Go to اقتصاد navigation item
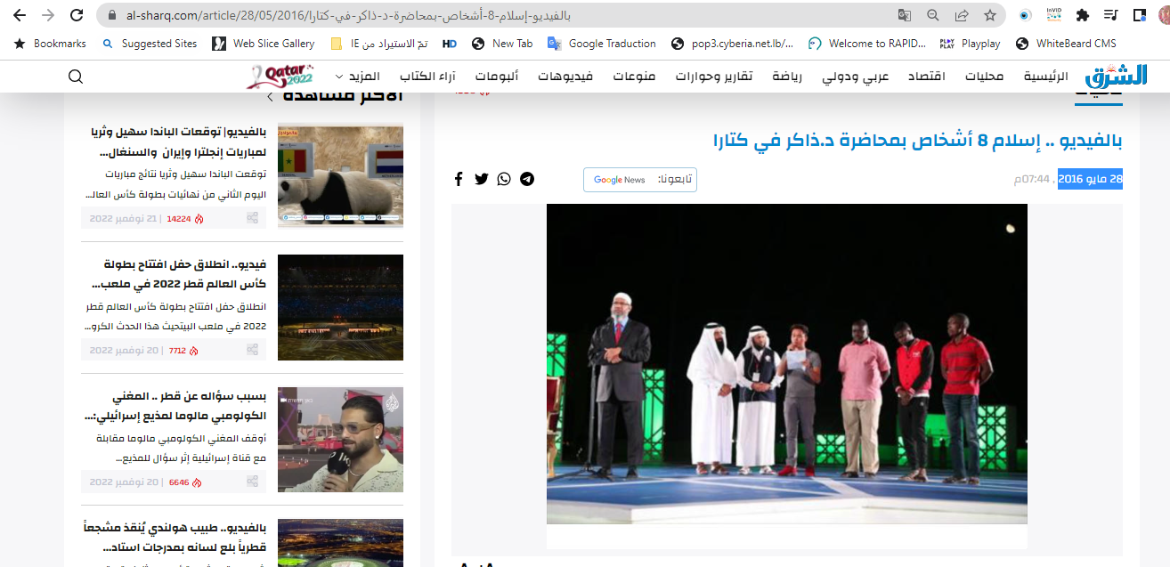 pos(926,77)
